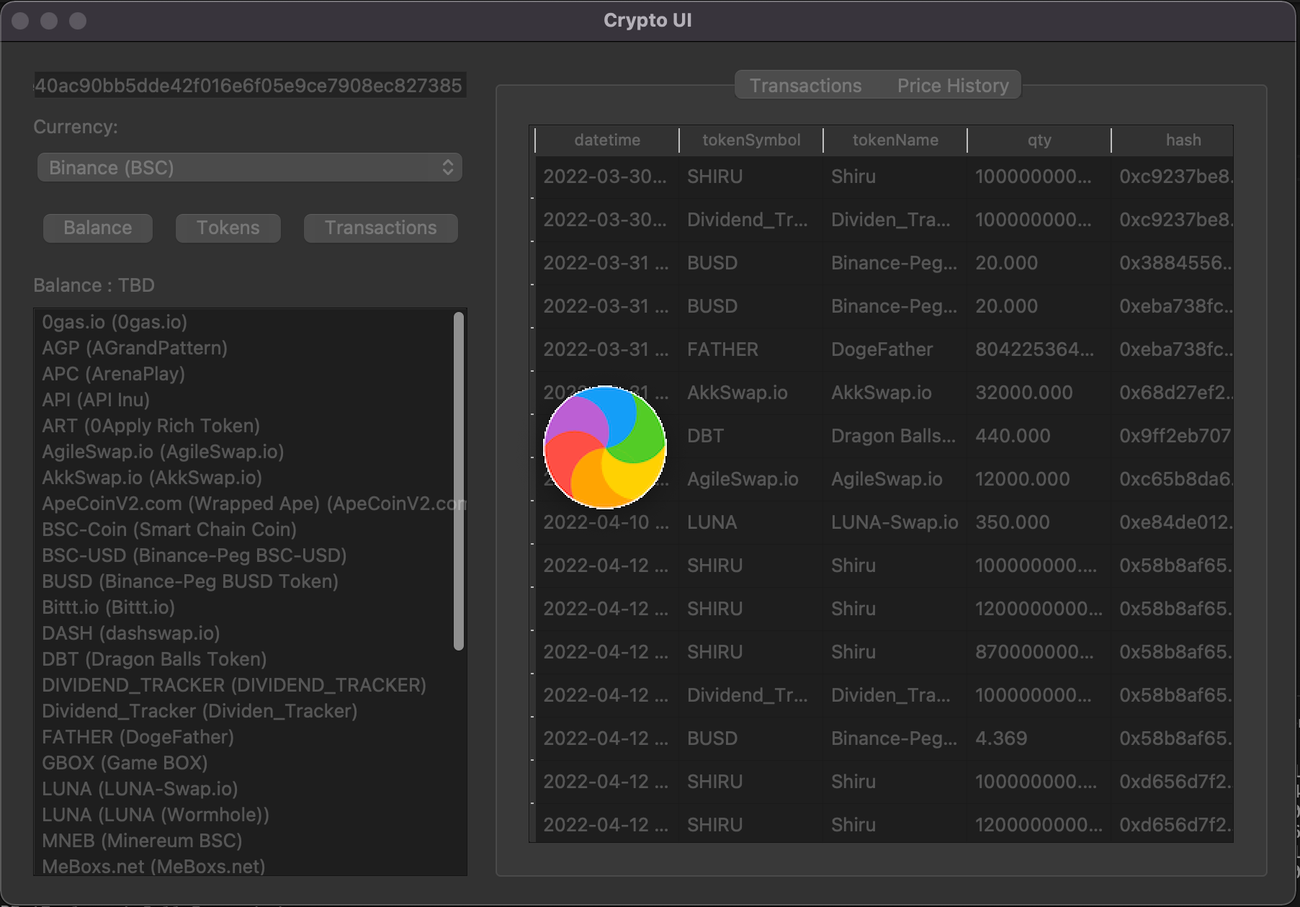Click the wallet address input field
The height and width of the screenshot is (907, 1300).
(x=250, y=85)
